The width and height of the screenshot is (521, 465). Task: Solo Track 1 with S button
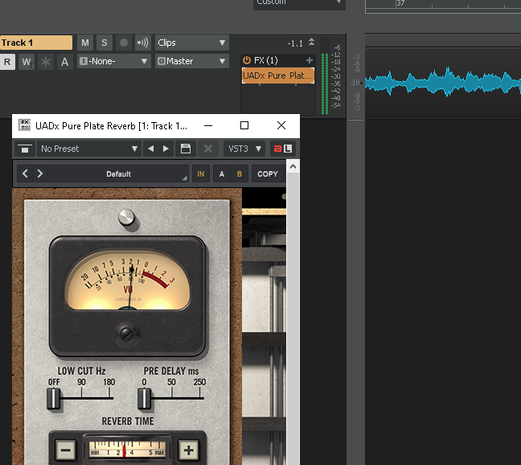click(105, 43)
